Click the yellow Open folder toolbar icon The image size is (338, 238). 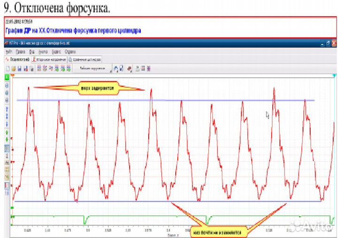point(14,69)
